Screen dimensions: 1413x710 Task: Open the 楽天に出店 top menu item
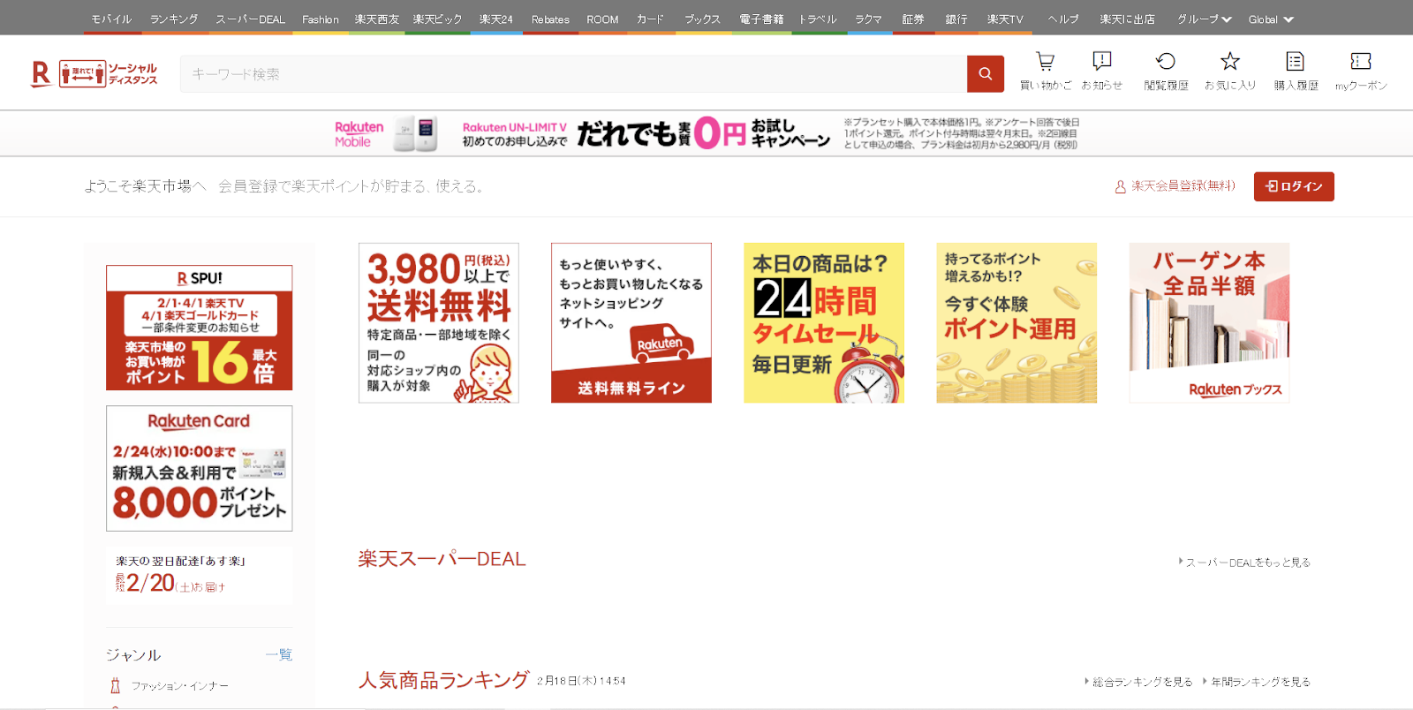(x=1128, y=19)
